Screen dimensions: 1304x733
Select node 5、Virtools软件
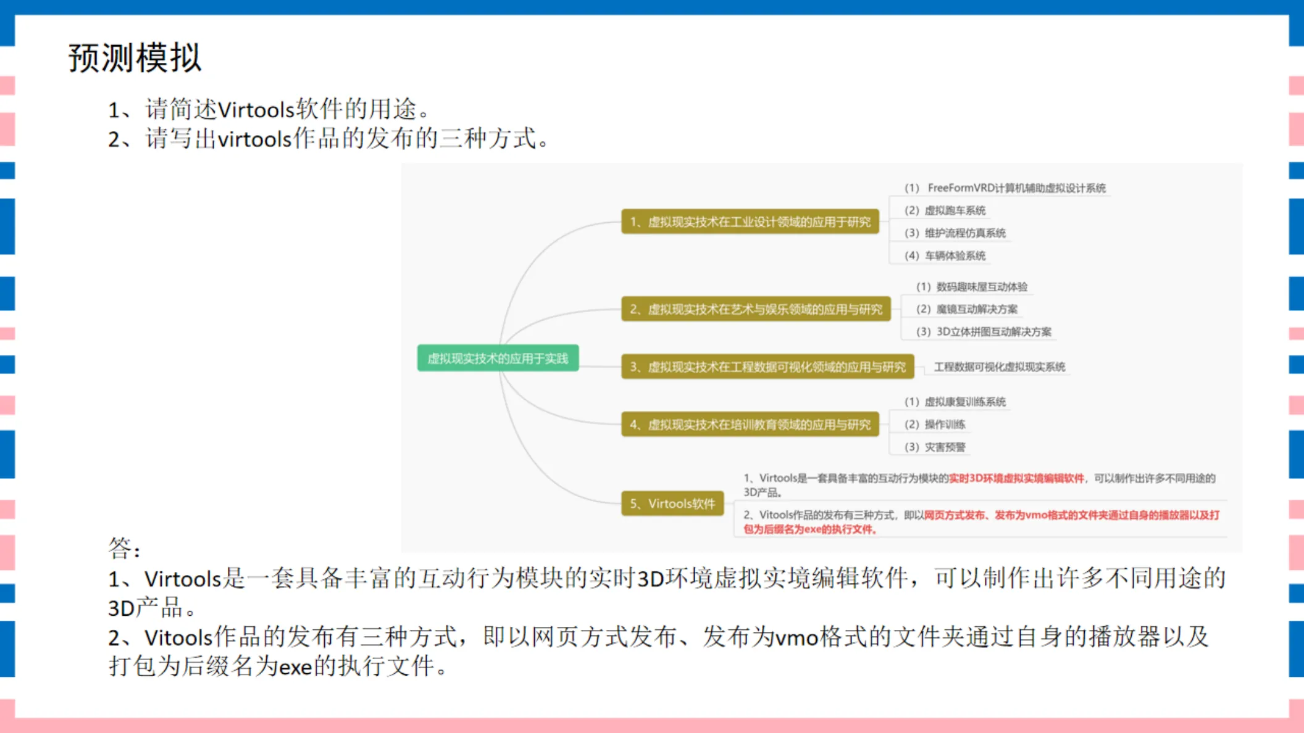(x=672, y=503)
